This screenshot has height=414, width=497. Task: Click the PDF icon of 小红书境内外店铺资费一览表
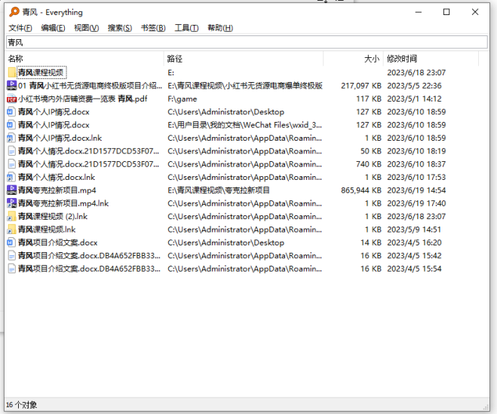pos(11,99)
